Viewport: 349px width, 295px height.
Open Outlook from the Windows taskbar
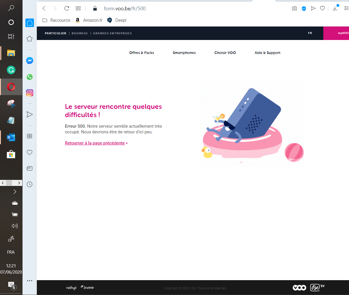point(11,138)
